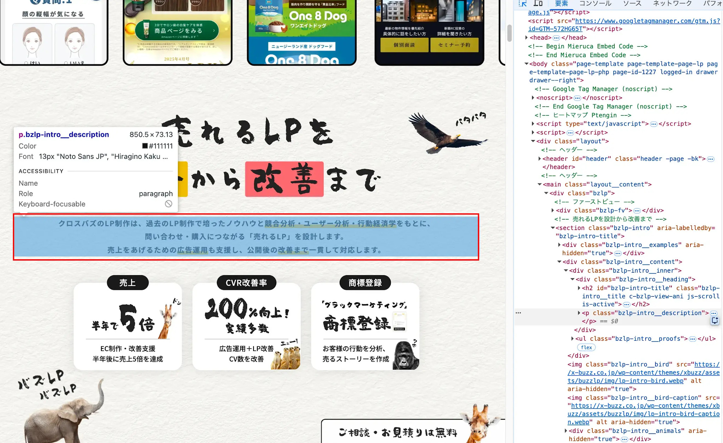This screenshot has width=723, height=443.
Task: Click the ellipsis badge inside noscript tag
Action: click(x=578, y=98)
